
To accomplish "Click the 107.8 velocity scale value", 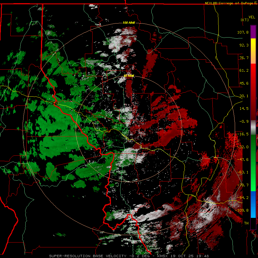I will [x=243, y=32].
